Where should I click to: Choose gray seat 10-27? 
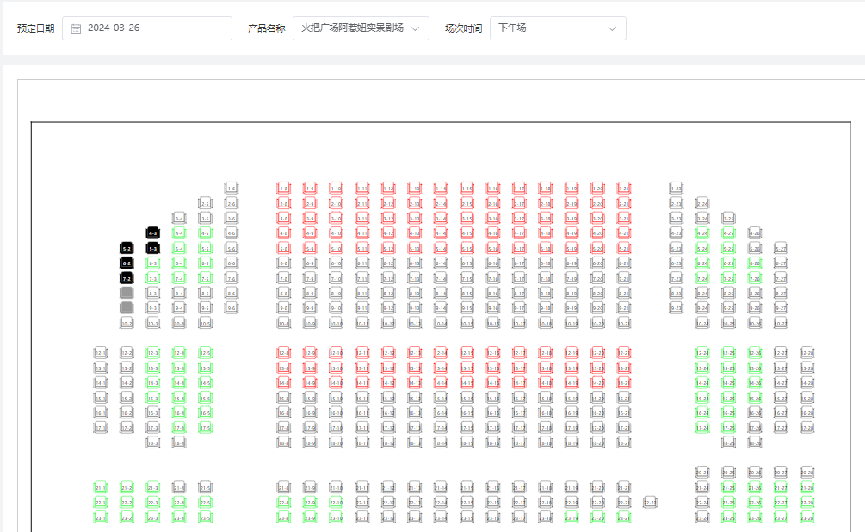pyautogui.click(x=781, y=324)
